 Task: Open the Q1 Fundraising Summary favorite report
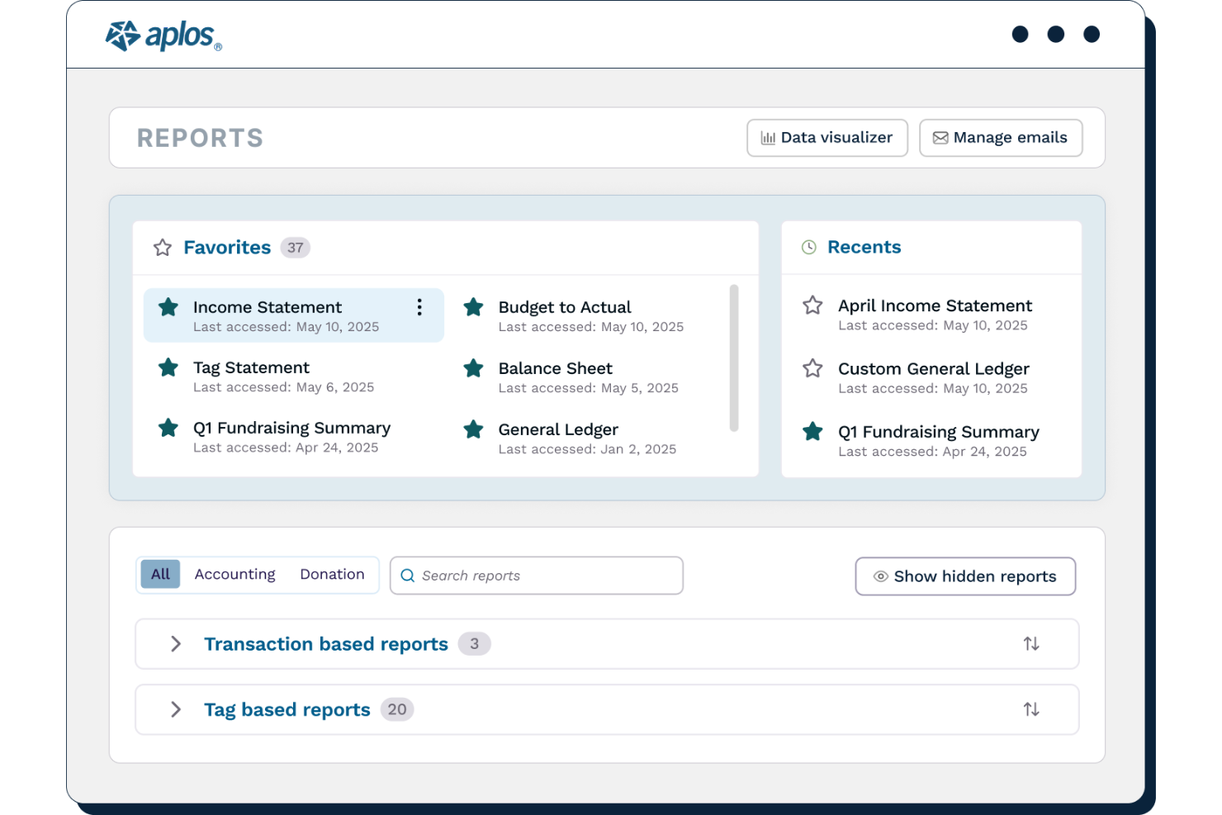pyautogui.click(x=291, y=428)
